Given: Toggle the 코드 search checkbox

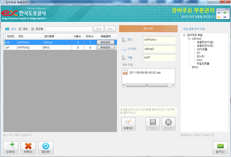Looking at the screenshot, I should [x=20, y=29].
